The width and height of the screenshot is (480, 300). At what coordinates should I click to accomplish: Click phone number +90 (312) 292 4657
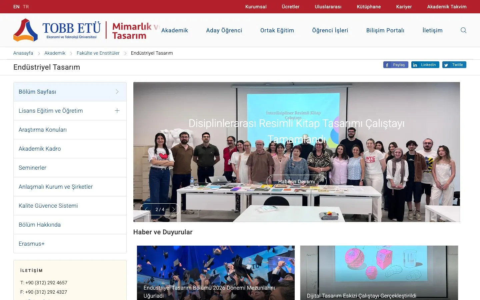(46, 283)
